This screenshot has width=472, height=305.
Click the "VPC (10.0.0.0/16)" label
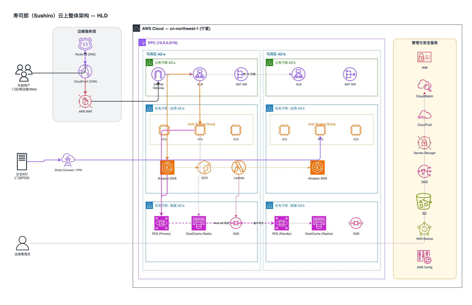pyautogui.click(x=163, y=43)
